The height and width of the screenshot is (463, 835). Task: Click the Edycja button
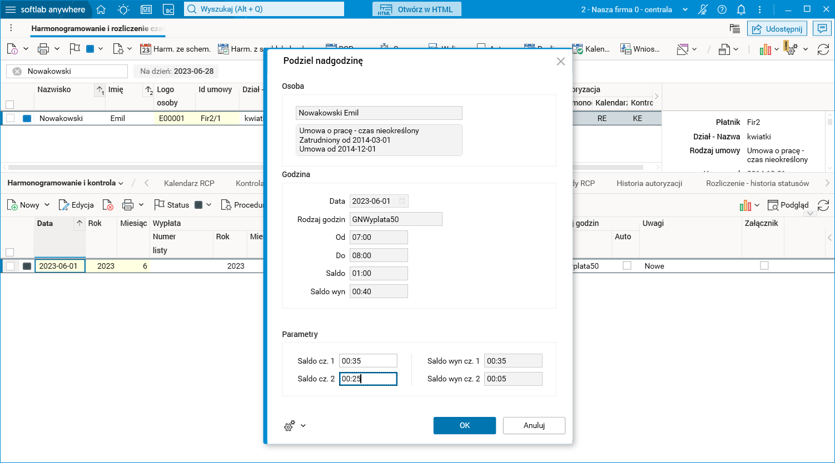(x=76, y=205)
